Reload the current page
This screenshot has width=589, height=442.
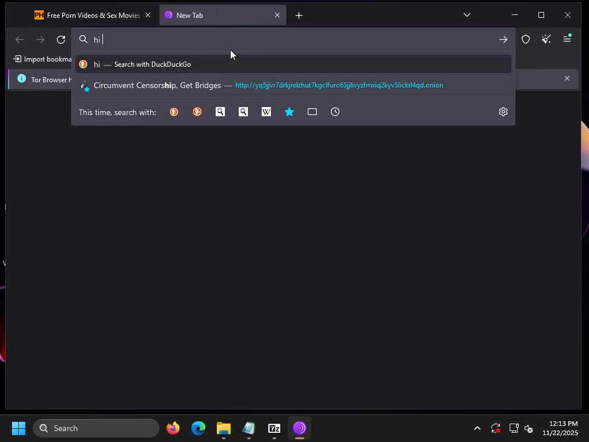pyautogui.click(x=61, y=40)
